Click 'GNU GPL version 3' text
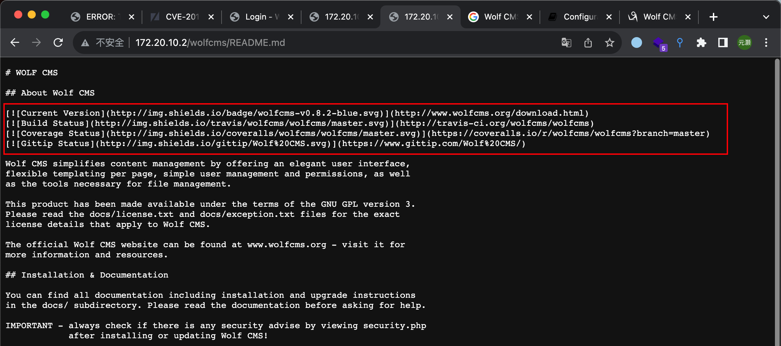This screenshot has width=781, height=346. pyautogui.click(x=366, y=204)
